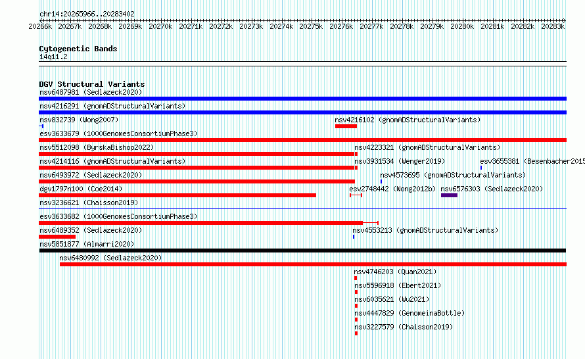
Task: Open nsv6493972 (Sedlazeck2020) label
Action: pyautogui.click(x=91, y=175)
